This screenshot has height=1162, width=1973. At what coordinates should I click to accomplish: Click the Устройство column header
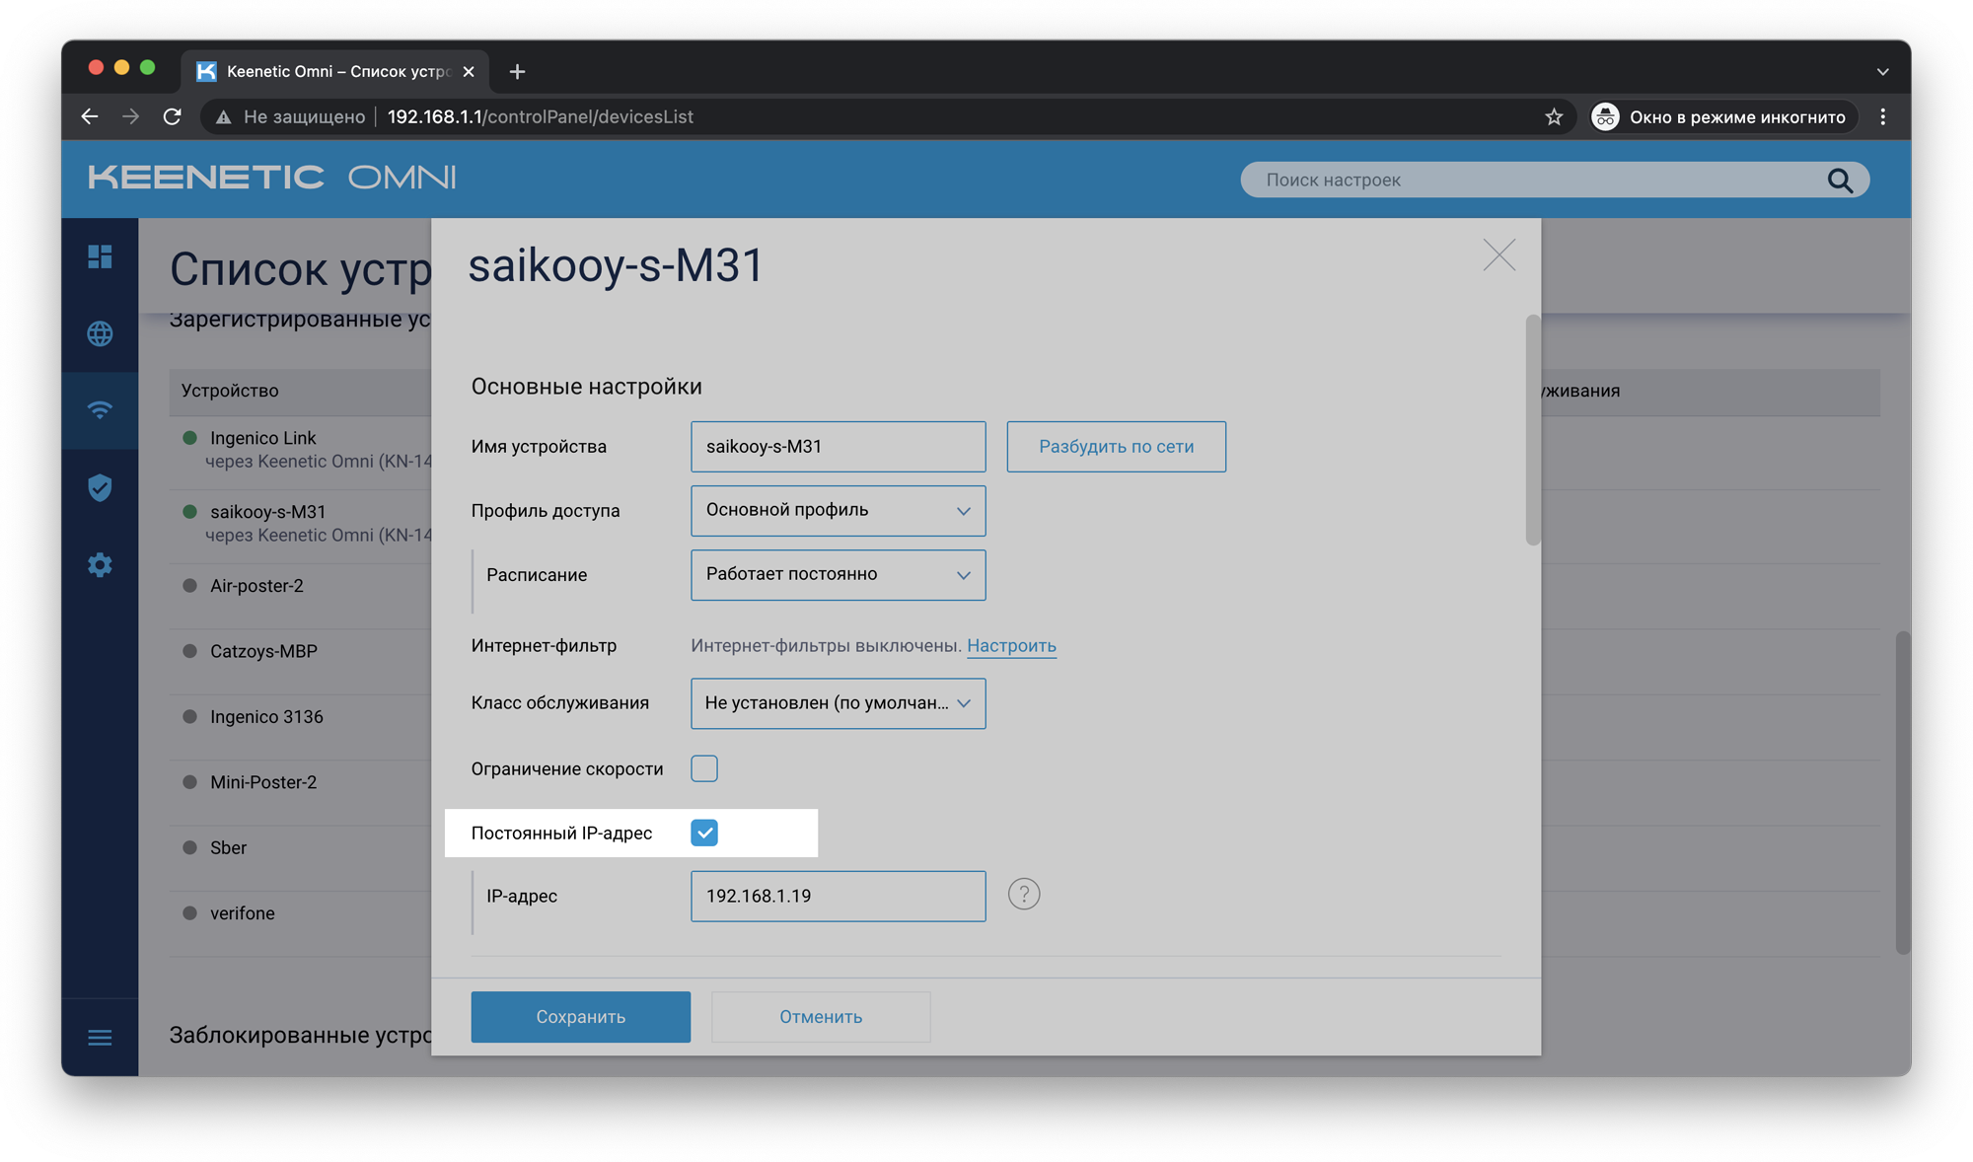click(x=230, y=391)
